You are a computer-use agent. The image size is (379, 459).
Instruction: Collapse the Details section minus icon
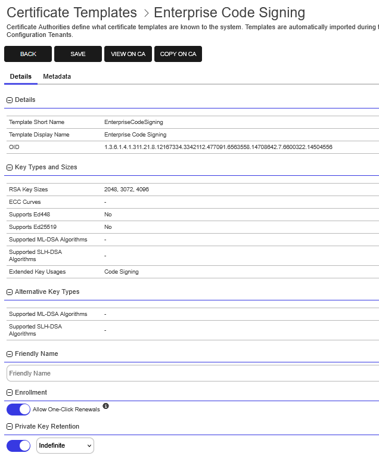pyautogui.click(x=10, y=100)
